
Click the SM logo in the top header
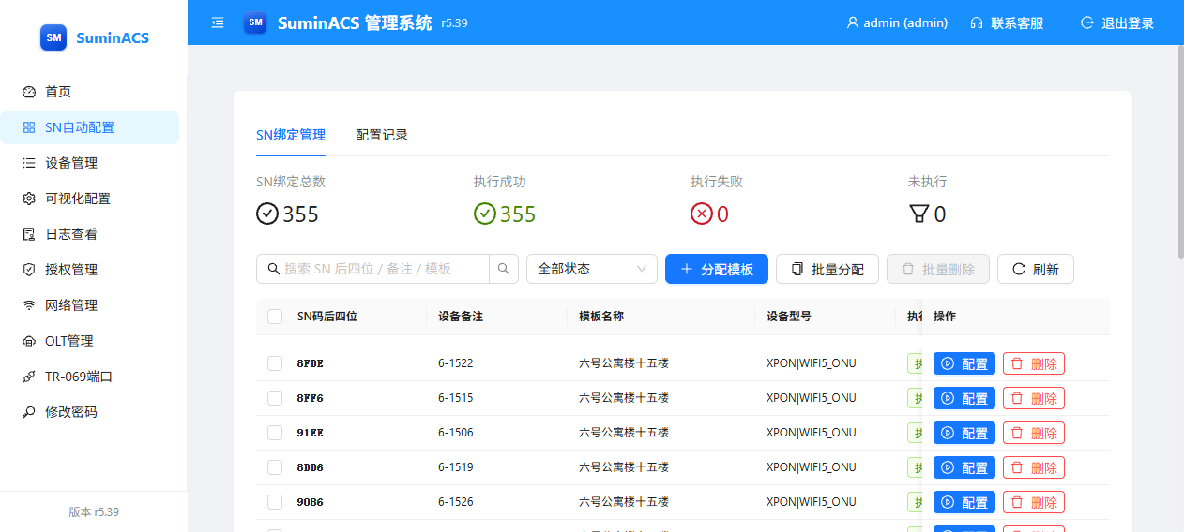[255, 22]
